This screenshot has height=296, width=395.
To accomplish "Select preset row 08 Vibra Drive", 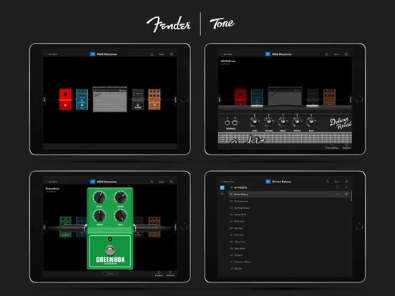I will [x=289, y=242].
